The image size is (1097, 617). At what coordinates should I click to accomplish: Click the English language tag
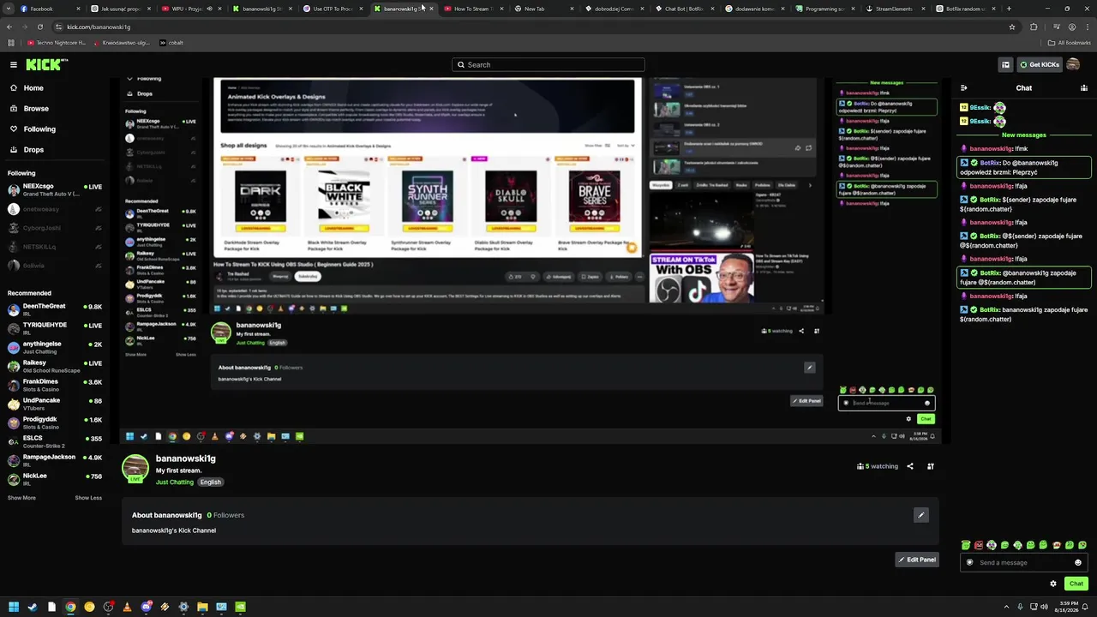point(210,482)
